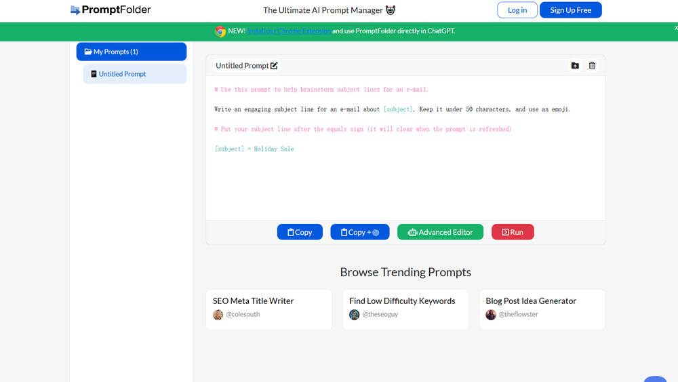Image resolution: width=678 pixels, height=382 pixels.
Task: Click the move-to-folder icon
Action: coord(575,66)
